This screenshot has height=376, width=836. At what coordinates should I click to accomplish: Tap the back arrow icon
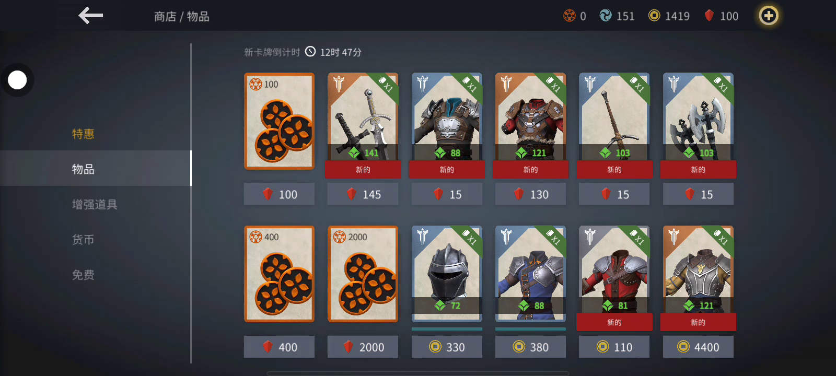pos(91,16)
